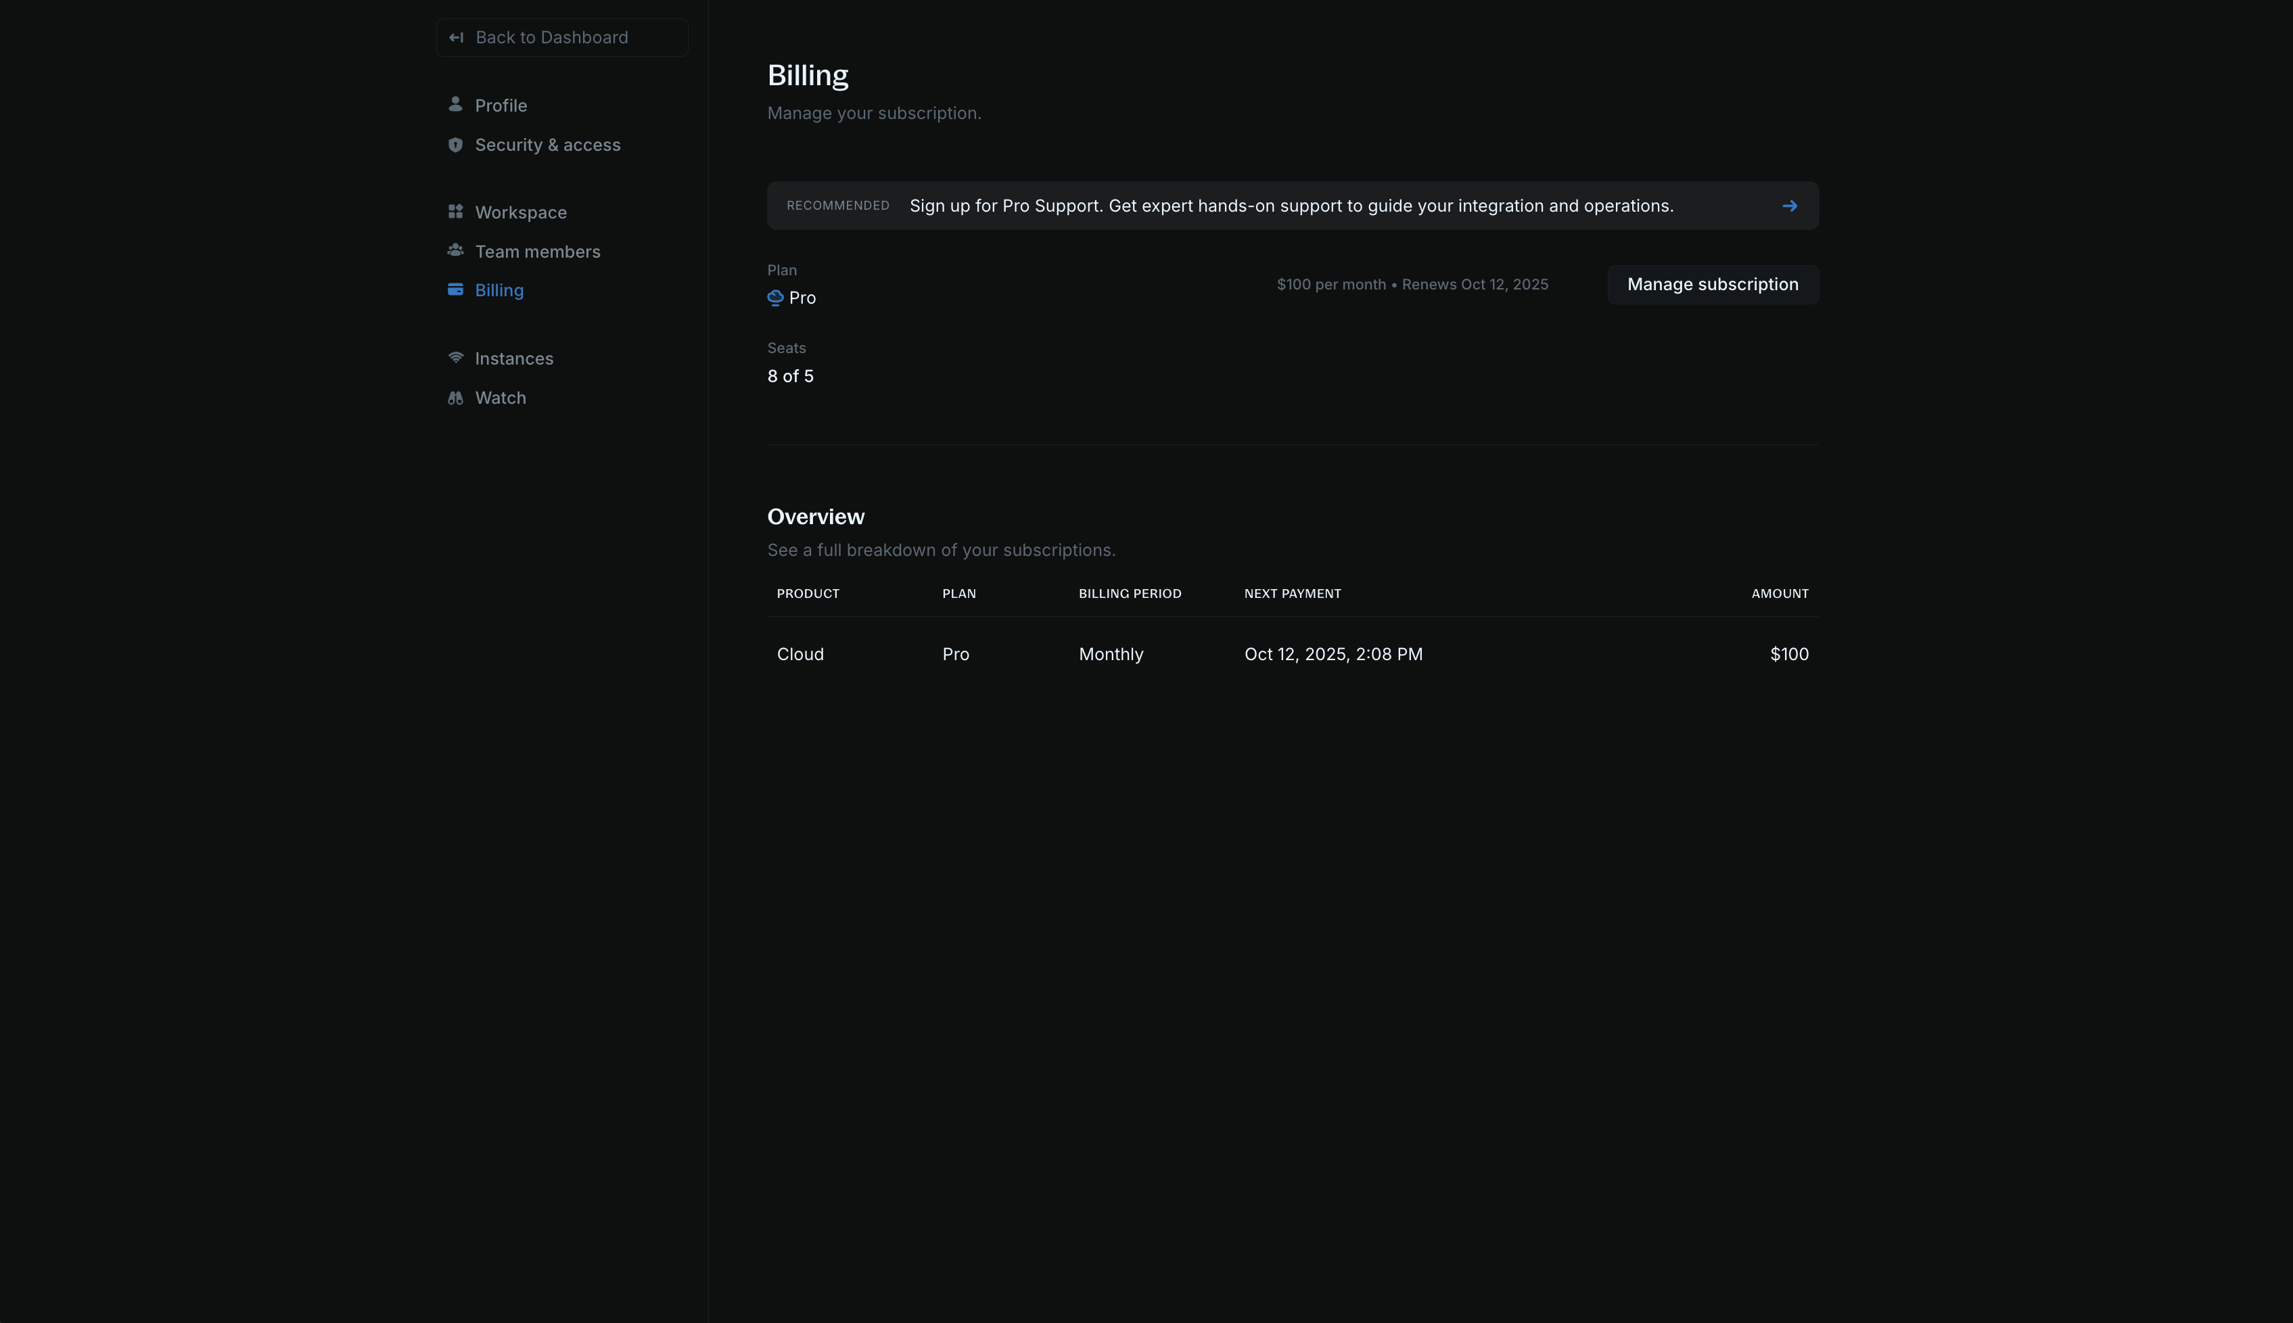This screenshot has height=1323, width=2293.
Task: Click the Instances wifi icon
Action: coord(455,357)
